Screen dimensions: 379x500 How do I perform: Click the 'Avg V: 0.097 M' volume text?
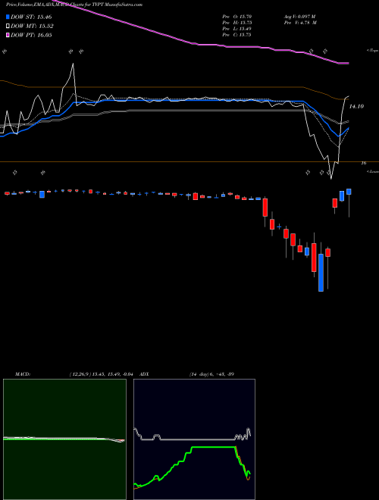point(299,17)
